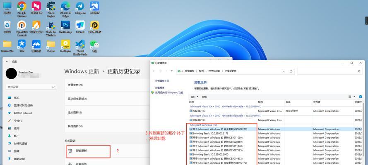368x165 pixels.
Task: Click the 查找设置 search field
Action: [31, 87]
